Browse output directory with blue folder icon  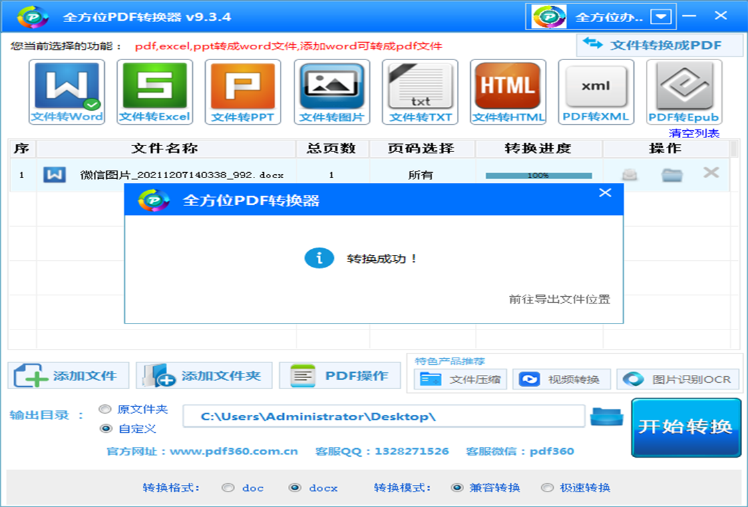point(606,416)
